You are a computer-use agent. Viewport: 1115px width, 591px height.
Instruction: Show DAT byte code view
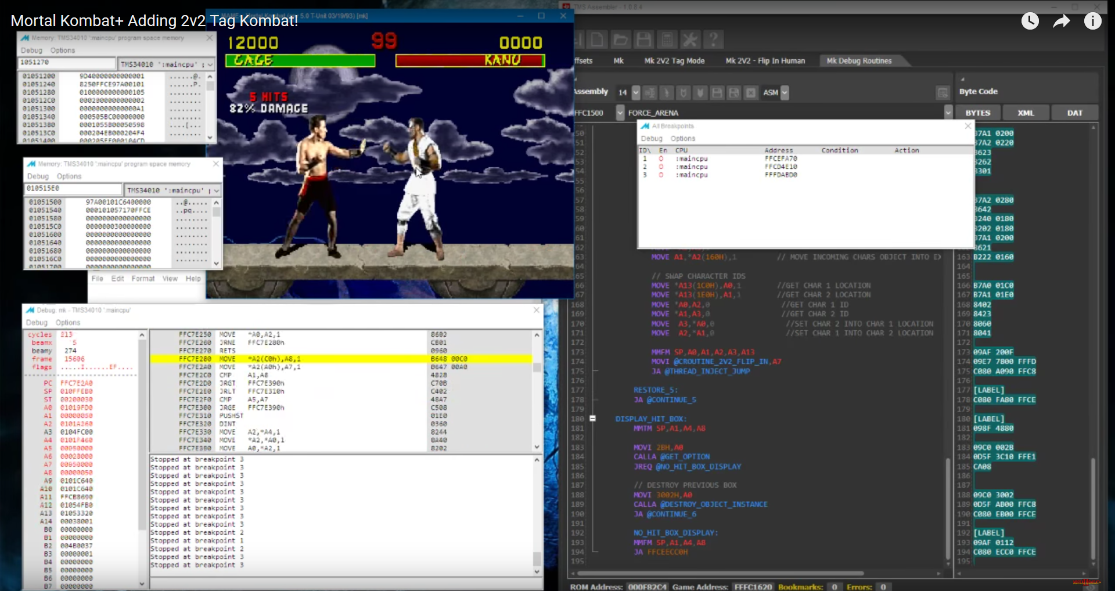(1074, 113)
